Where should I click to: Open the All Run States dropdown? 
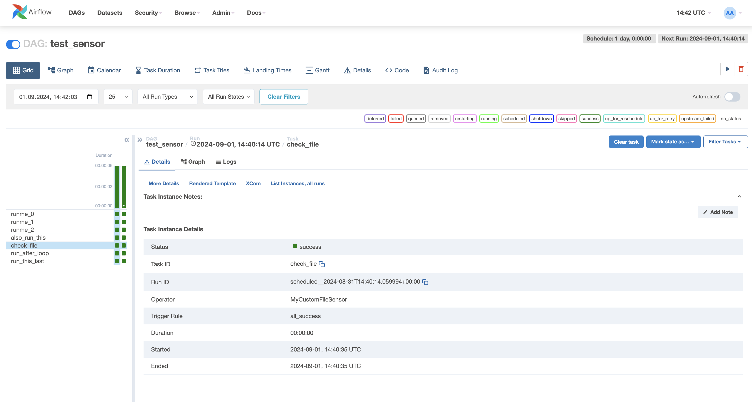click(228, 97)
